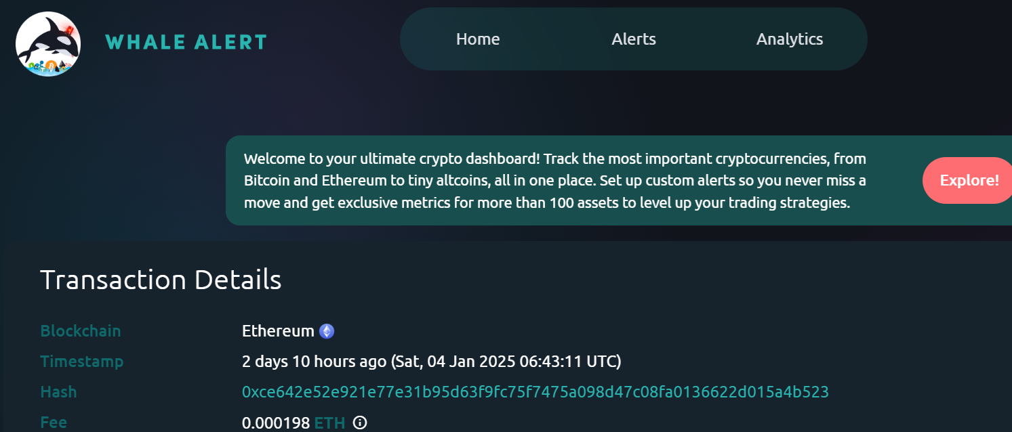The image size is (1012, 432).
Task: Click the Hash field label
Action: [58, 392]
